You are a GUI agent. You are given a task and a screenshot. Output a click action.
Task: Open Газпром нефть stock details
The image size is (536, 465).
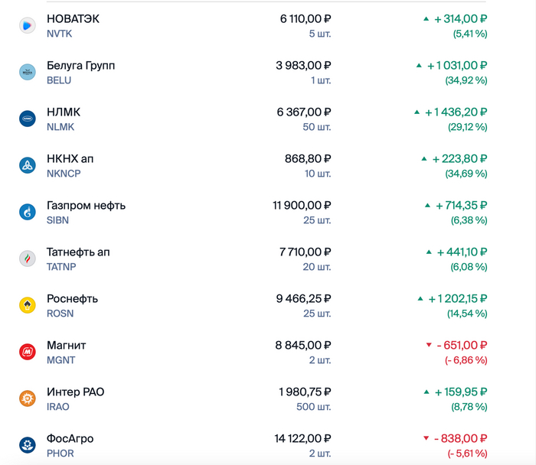coord(86,205)
